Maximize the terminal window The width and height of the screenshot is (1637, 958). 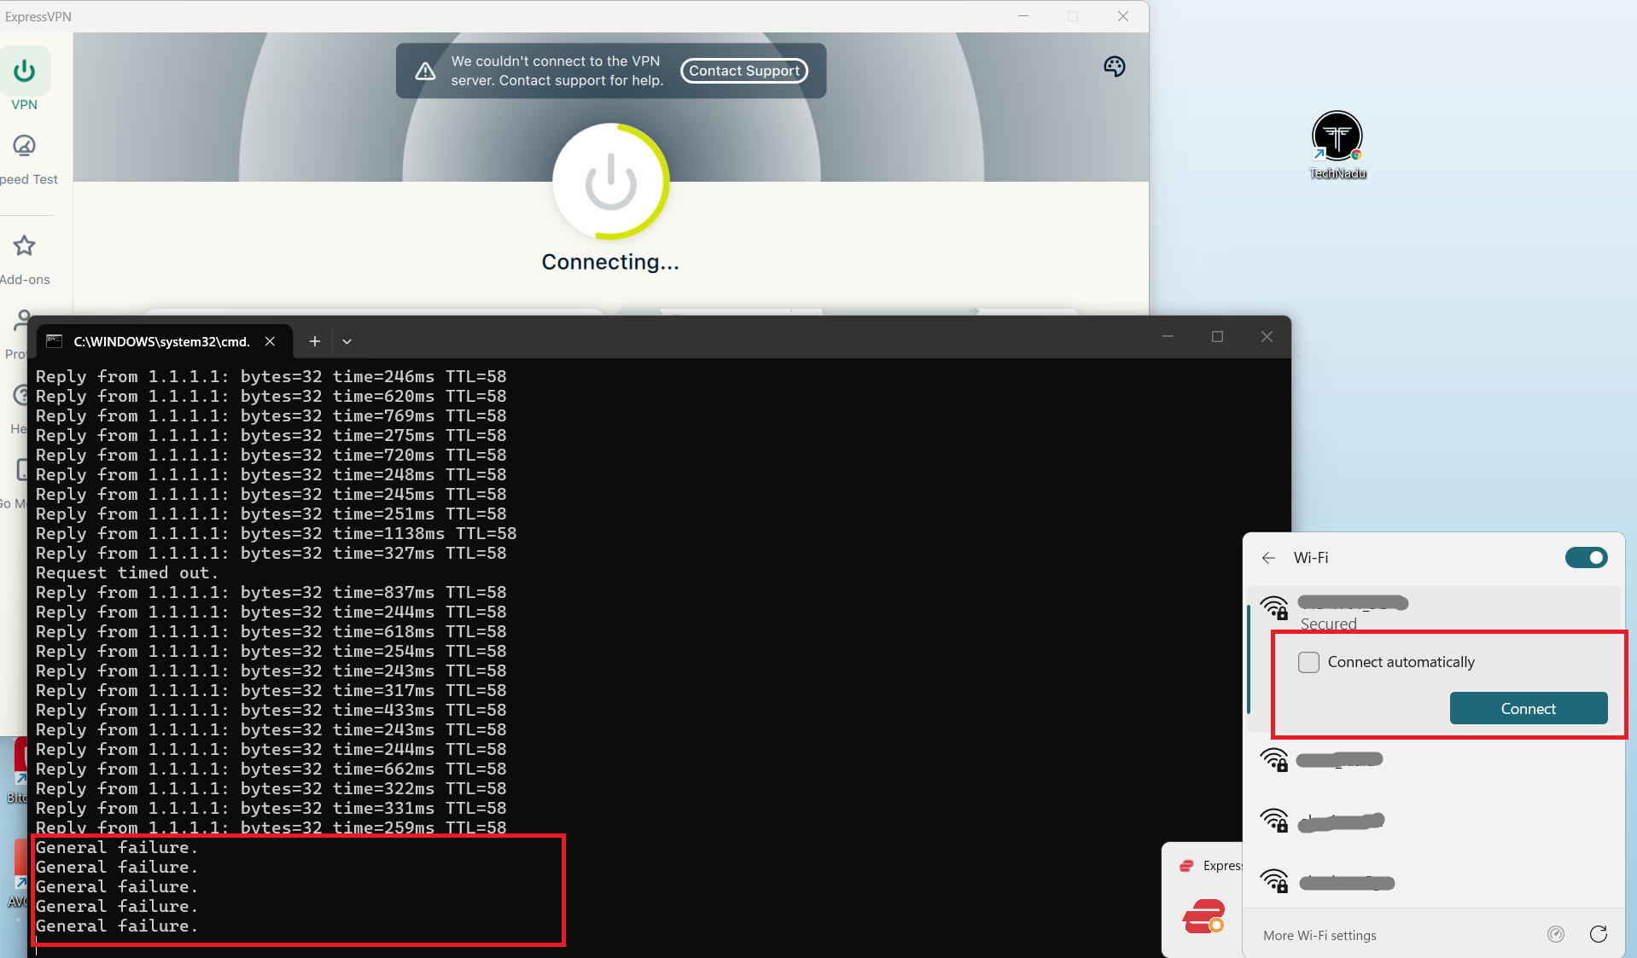point(1218,337)
